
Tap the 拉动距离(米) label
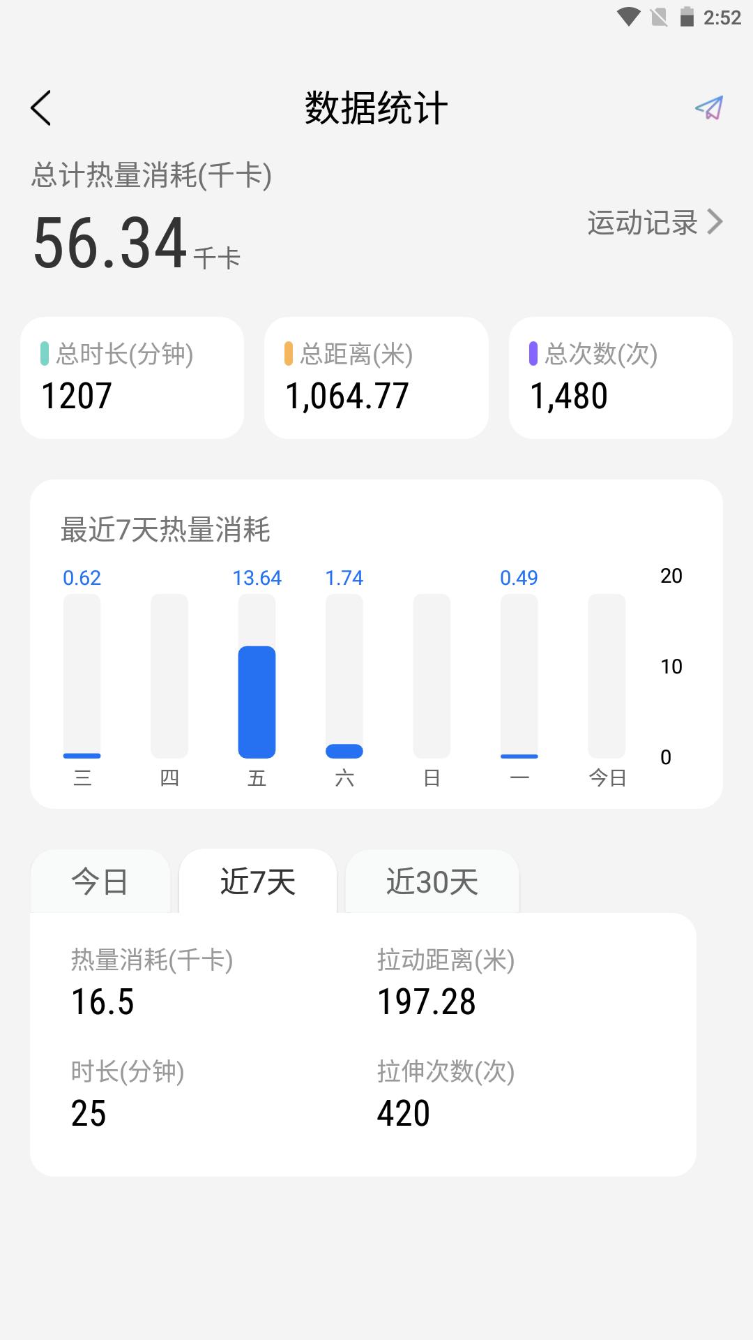click(x=446, y=960)
